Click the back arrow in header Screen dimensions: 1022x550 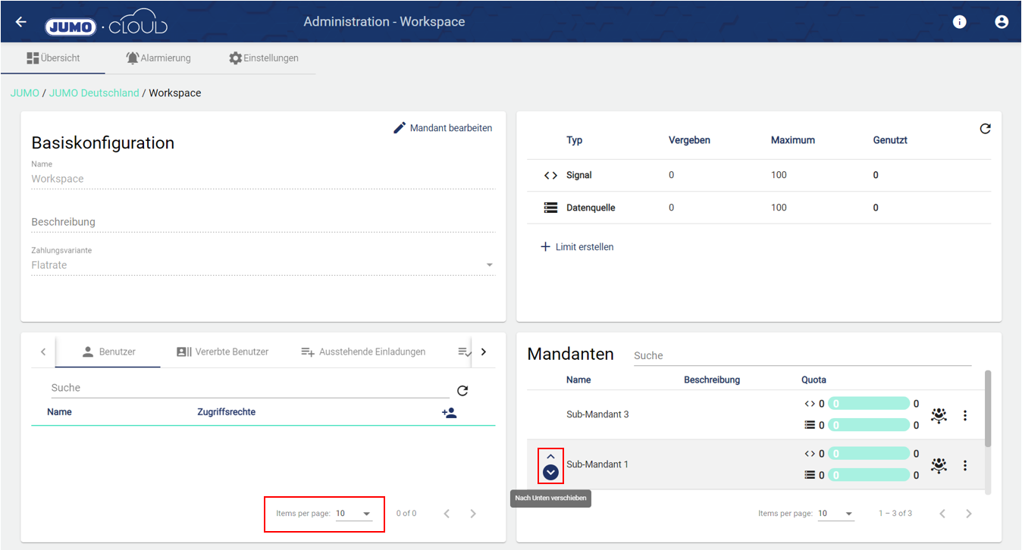click(x=20, y=22)
